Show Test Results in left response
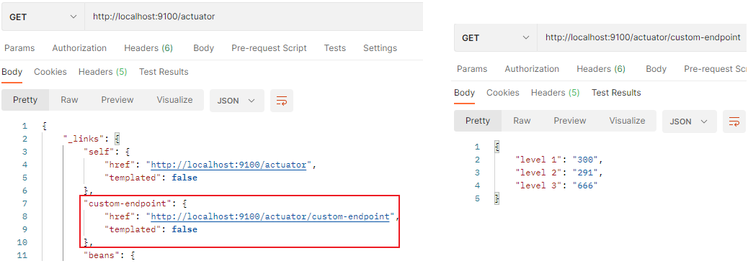The image size is (748, 266). [164, 72]
